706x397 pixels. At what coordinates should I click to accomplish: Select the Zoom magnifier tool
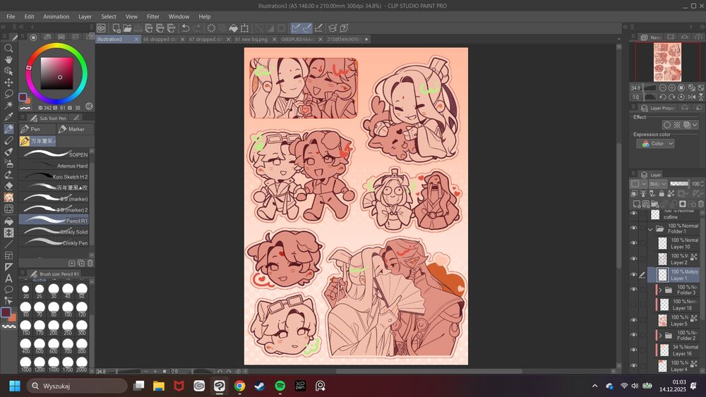(x=8, y=48)
